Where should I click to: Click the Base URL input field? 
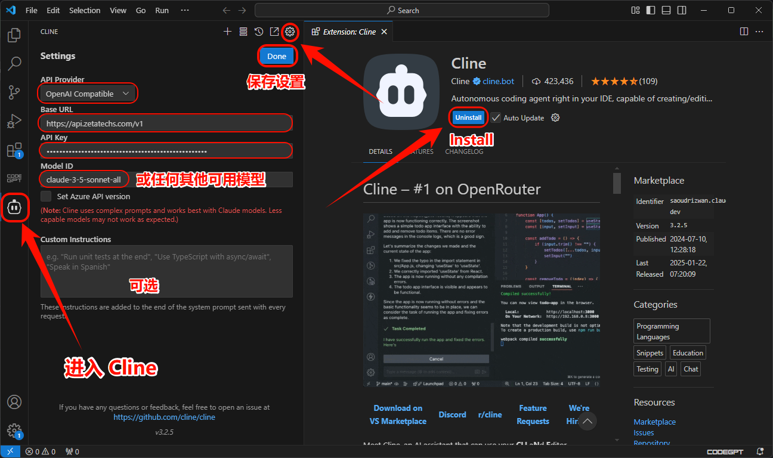coord(166,123)
